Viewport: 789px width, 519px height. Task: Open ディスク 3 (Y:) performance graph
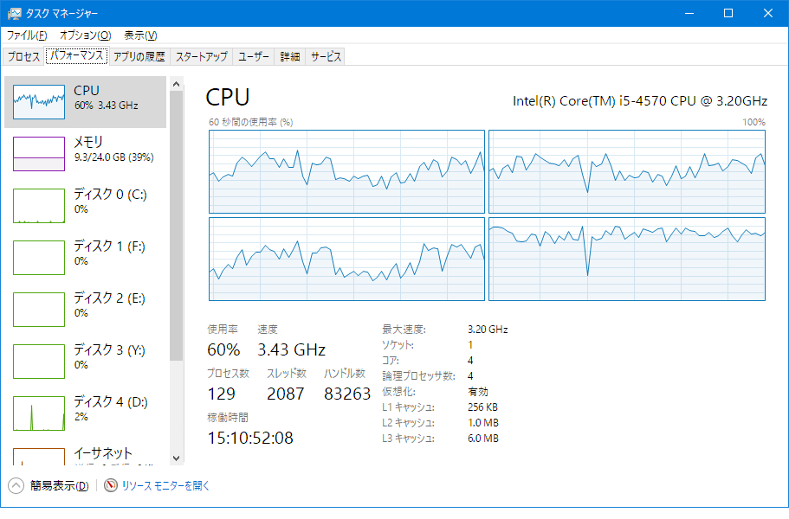coord(39,362)
